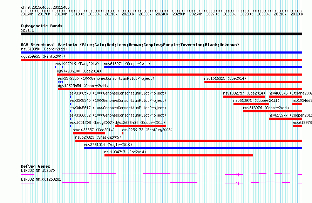Click the nsv1032757 (Coe2014) red bar

point(244,97)
